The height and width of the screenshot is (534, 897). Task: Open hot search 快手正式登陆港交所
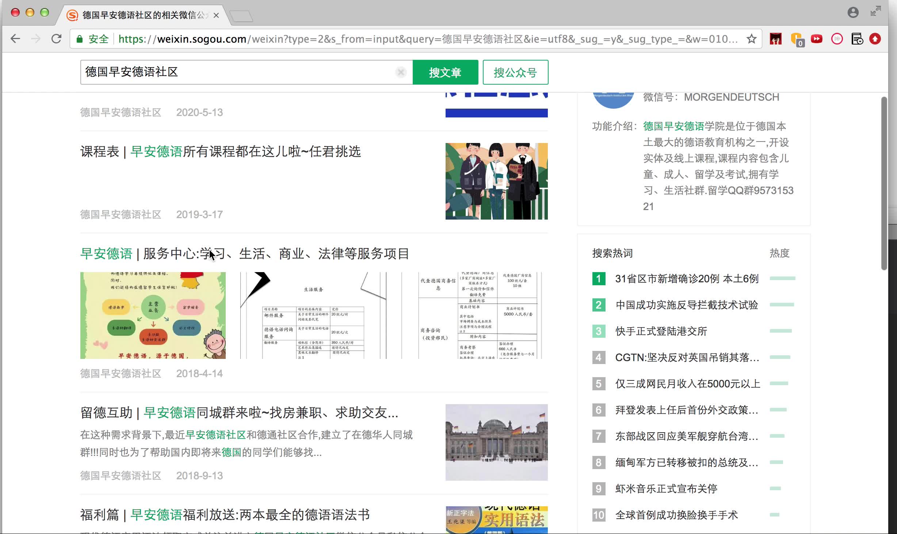[x=661, y=331]
